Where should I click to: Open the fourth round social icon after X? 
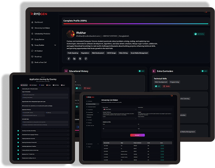86,58
